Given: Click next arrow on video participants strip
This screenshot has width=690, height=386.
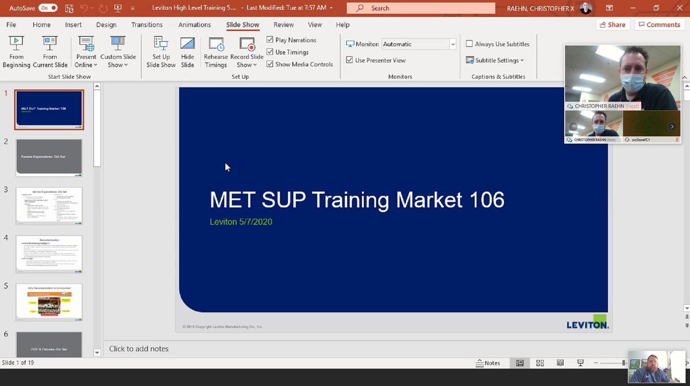Looking at the screenshot, I should click(672, 126).
